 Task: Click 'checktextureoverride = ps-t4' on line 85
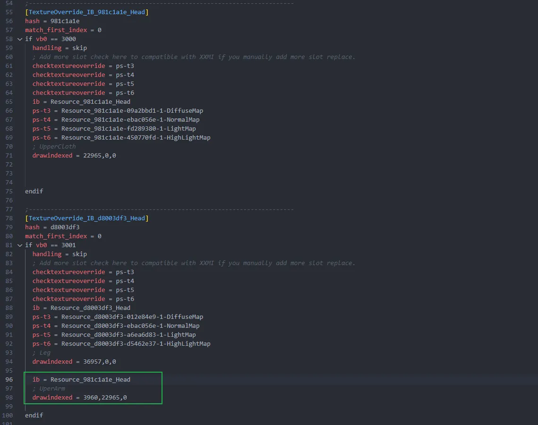click(x=84, y=281)
